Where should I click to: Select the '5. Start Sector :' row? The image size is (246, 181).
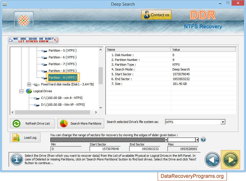(x=171, y=74)
